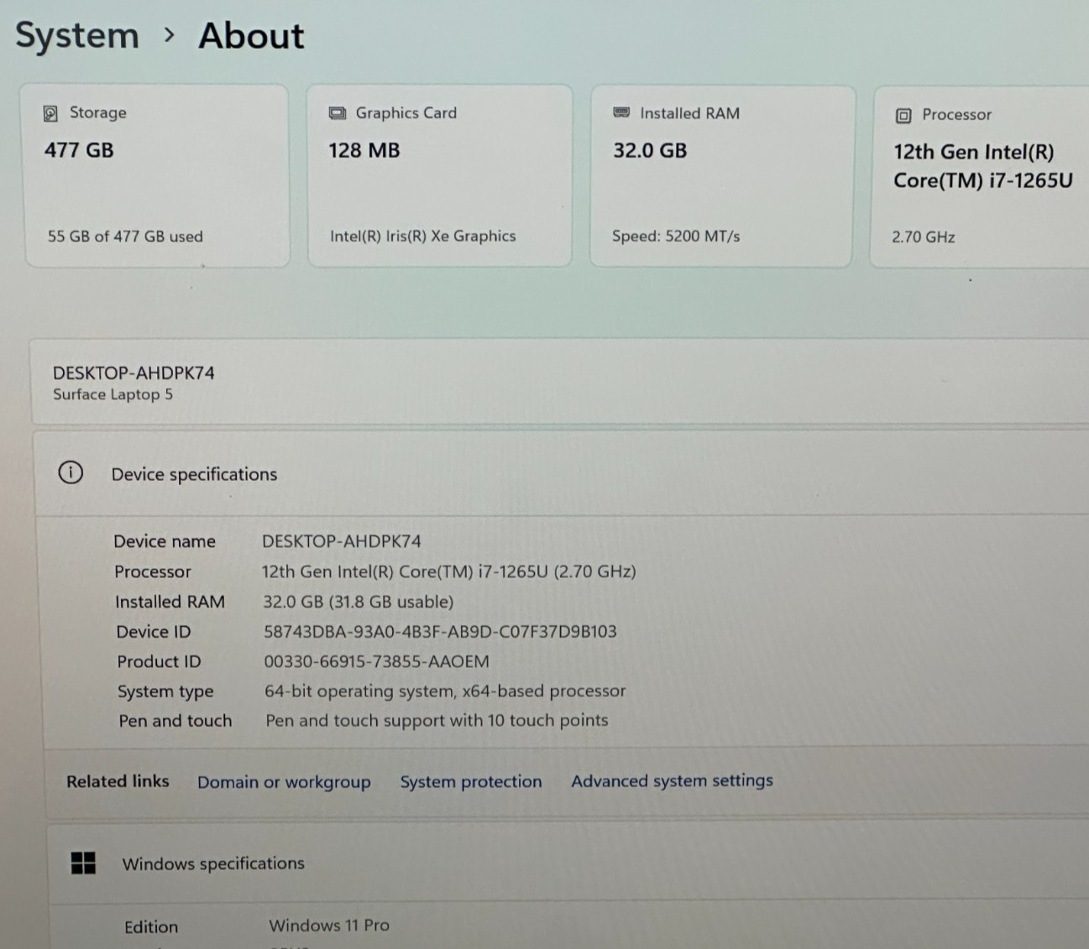The height and width of the screenshot is (949, 1089).
Task: Select the System type value
Action: 445,691
